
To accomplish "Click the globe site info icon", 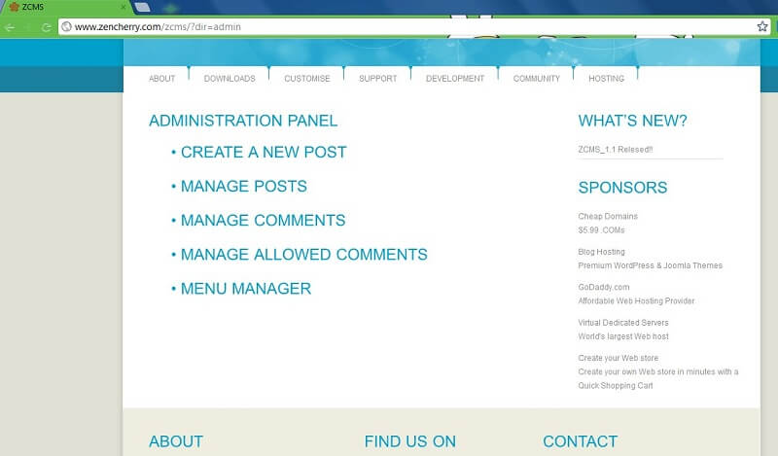I will coord(66,27).
